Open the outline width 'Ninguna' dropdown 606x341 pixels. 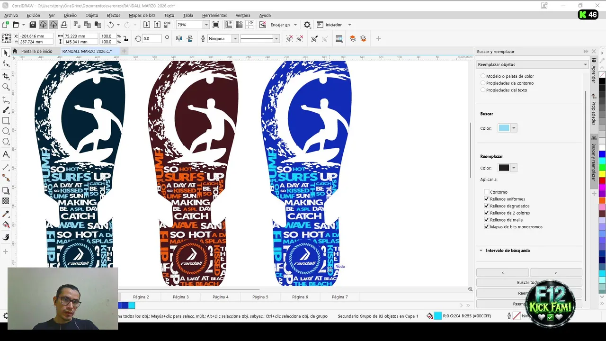[235, 39]
